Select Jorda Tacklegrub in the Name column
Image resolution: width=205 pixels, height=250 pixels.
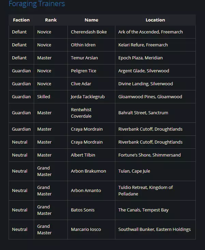tap(88, 97)
